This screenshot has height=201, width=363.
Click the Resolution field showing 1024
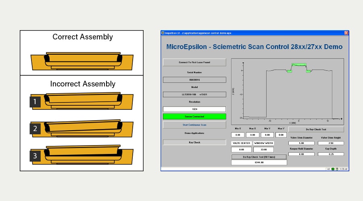[x=194, y=109]
